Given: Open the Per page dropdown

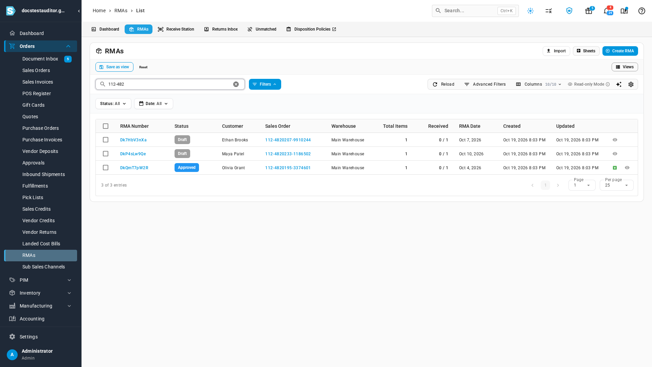Looking at the screenshot, I should (616, 185).
